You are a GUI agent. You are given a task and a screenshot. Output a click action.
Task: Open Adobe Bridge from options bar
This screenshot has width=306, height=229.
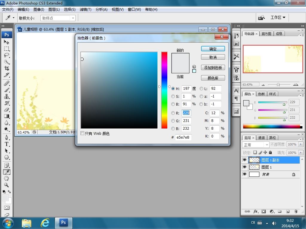coord(261,18)
